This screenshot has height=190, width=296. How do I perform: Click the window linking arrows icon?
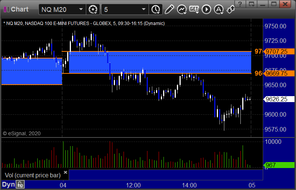231,9
